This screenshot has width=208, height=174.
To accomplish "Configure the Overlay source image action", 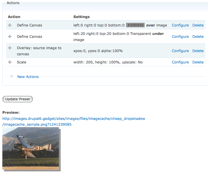I will point(180,51).
